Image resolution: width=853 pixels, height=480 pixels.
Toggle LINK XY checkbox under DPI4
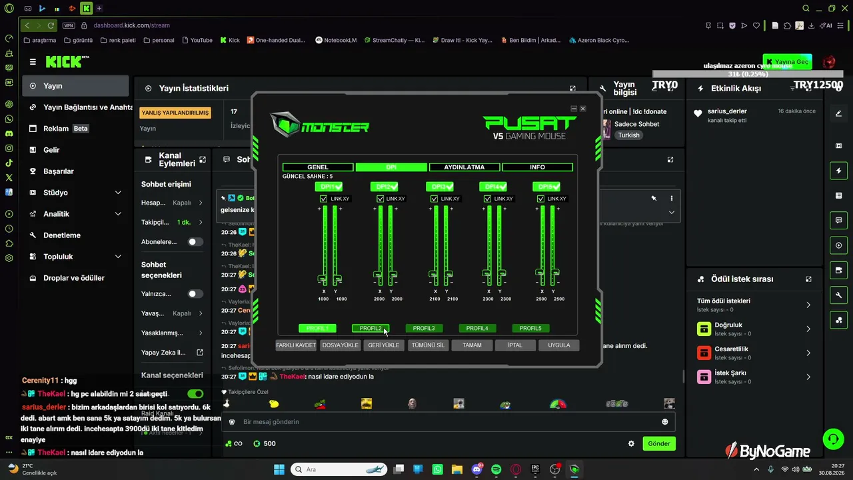coord(488,199)
